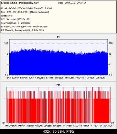Click the PI x-axis label '11CE30h'

point(59,78)
